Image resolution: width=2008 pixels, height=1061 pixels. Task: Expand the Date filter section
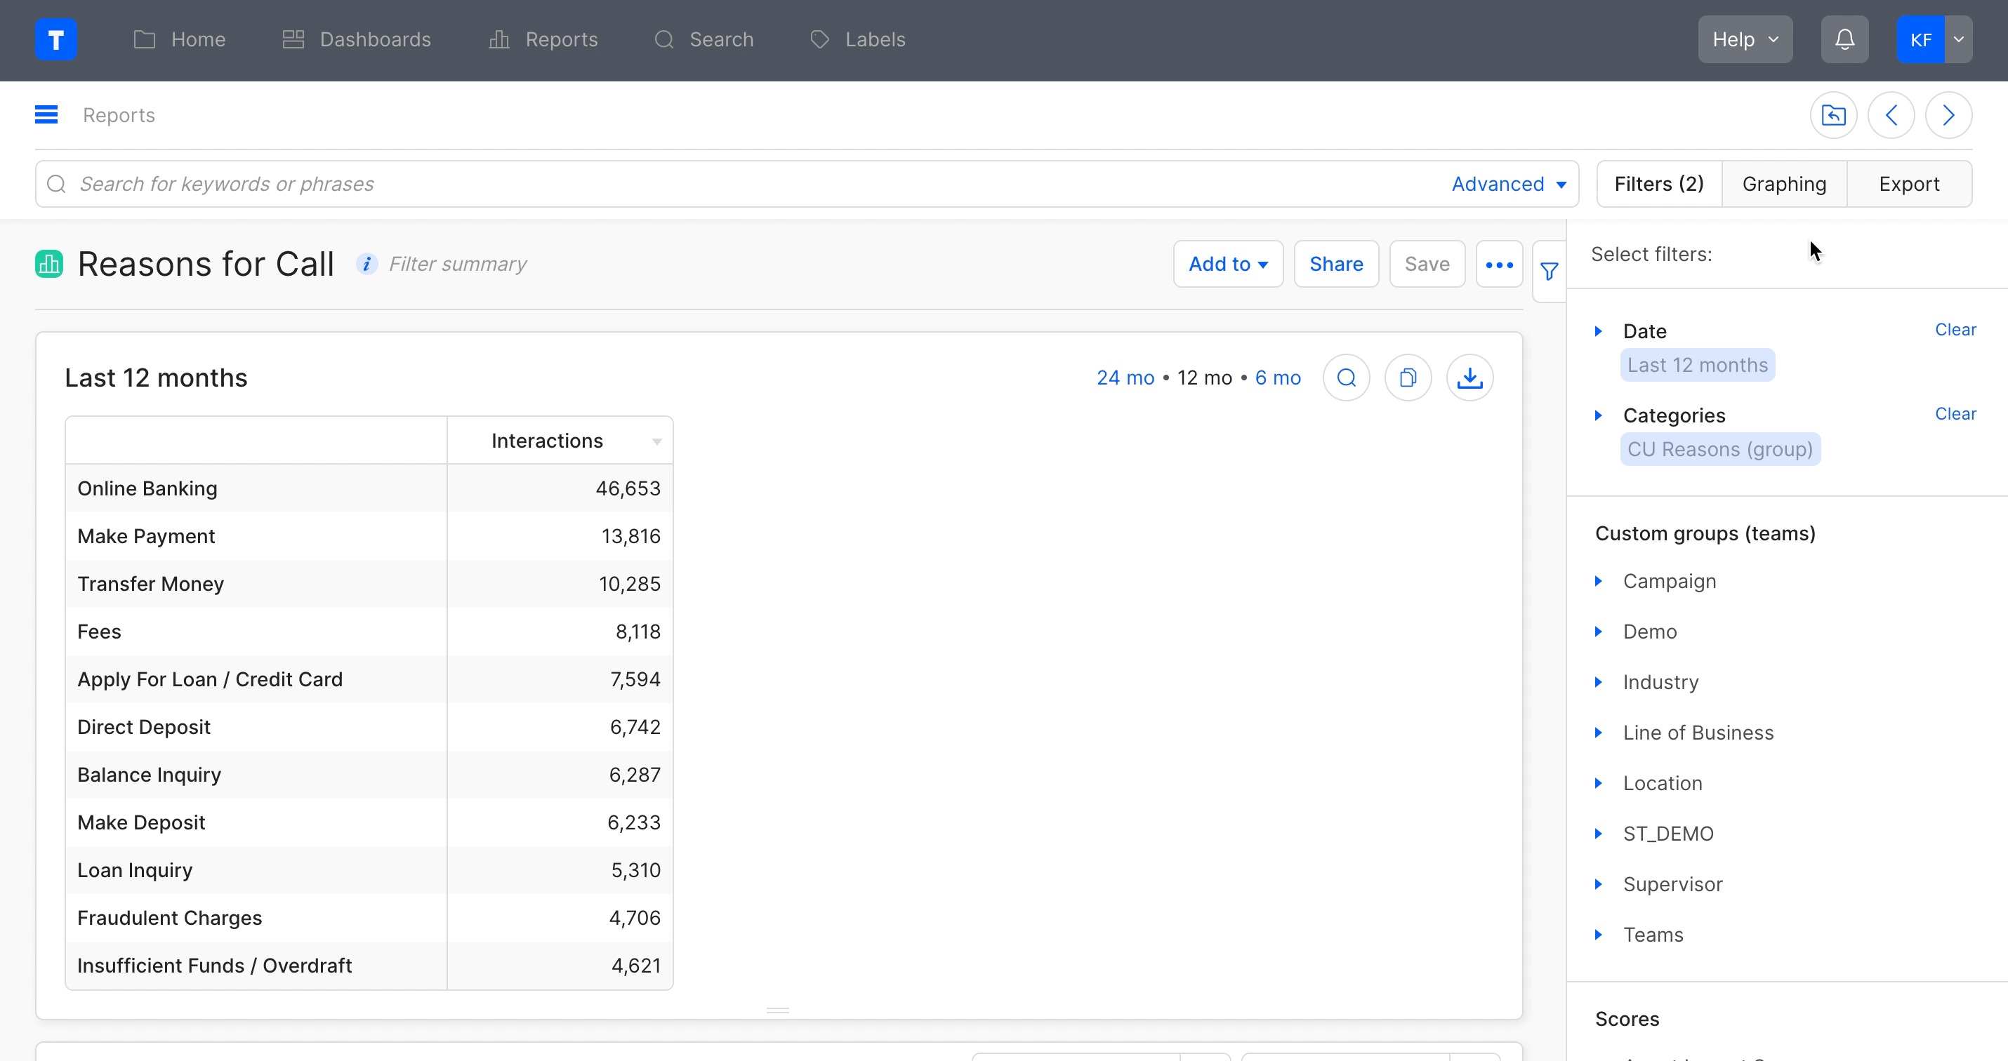[x=1599, y=331]
